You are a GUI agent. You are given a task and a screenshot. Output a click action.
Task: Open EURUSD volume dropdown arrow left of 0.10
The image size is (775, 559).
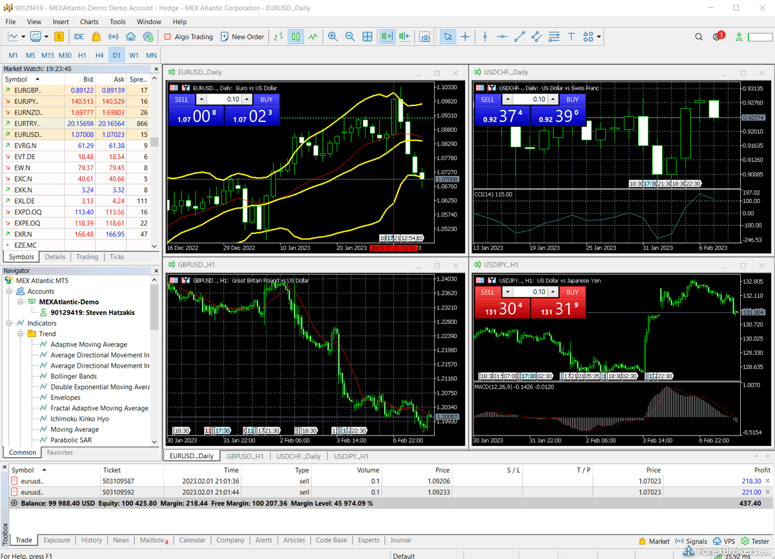point(201,100)
